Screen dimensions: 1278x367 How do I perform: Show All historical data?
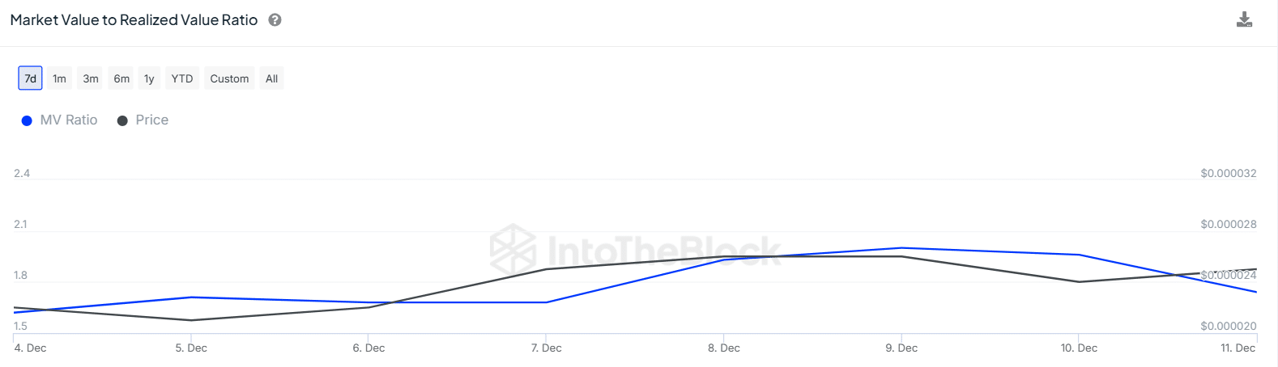coord(271,78)
